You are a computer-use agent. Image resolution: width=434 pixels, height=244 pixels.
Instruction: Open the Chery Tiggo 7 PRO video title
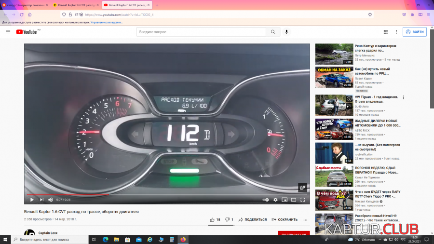(x=378, y=194)
